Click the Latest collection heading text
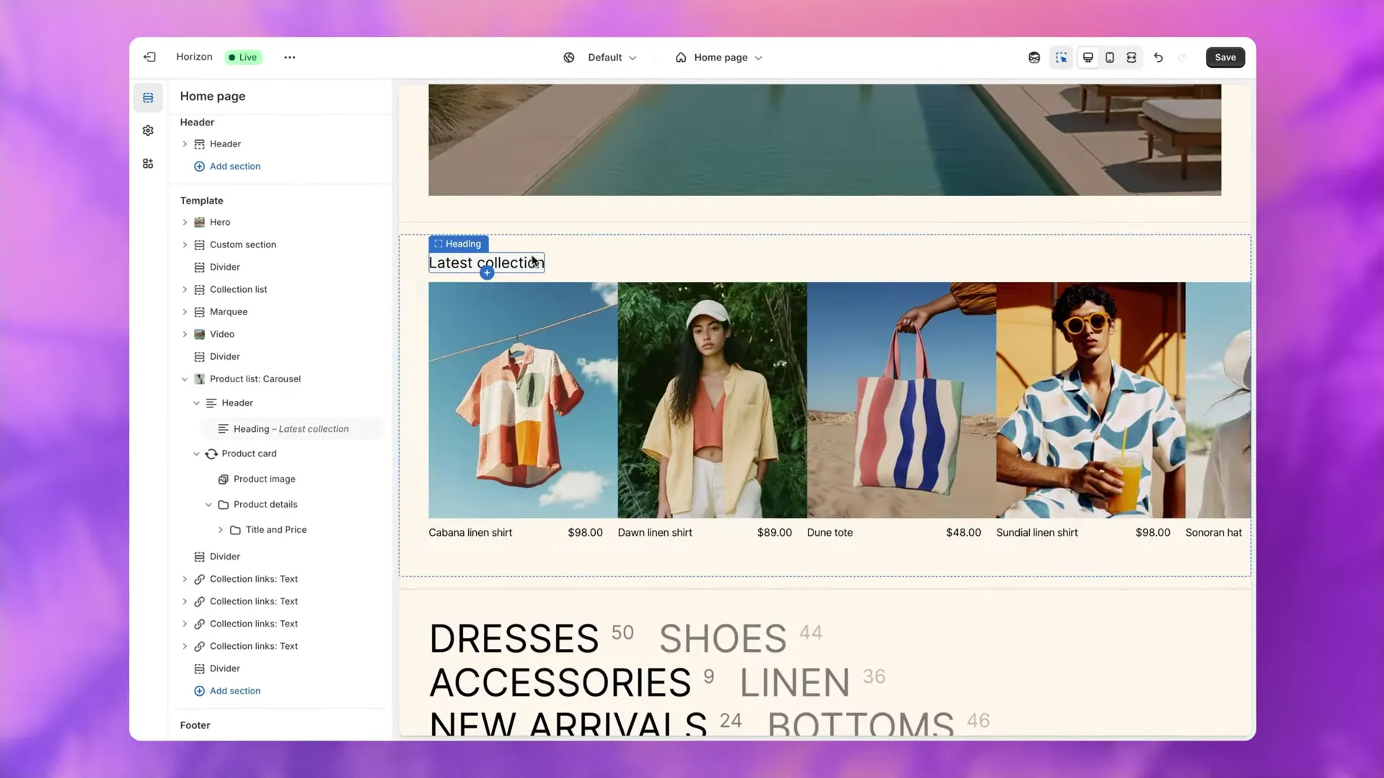This screenshot has width=1384, height=778. (485, 262)
